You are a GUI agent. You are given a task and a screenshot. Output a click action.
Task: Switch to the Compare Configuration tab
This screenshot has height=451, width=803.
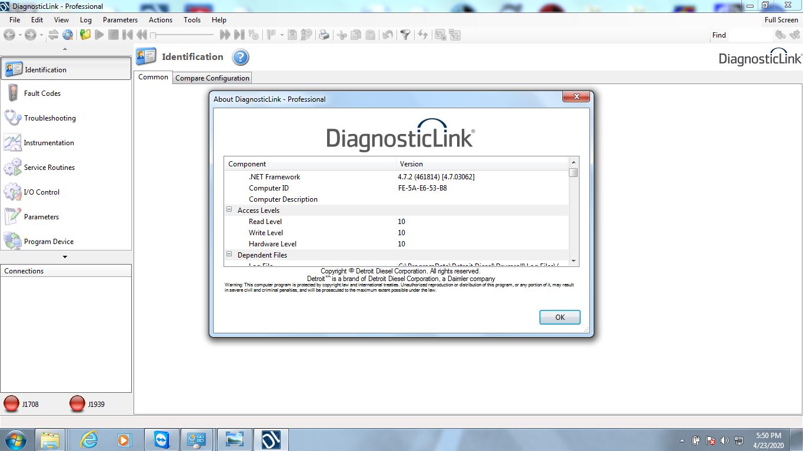[x=212, y=78]
